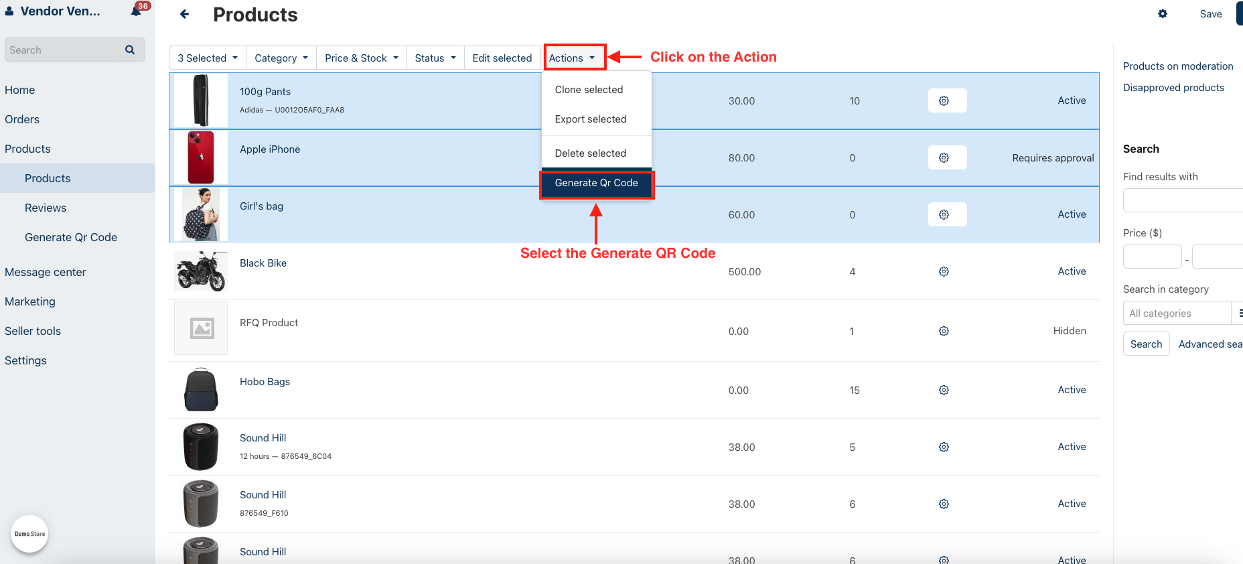
Task: Expand the Status dropdown
Action: 435,58
